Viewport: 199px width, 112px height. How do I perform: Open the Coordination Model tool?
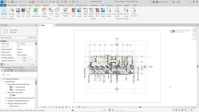pos(66,12)
